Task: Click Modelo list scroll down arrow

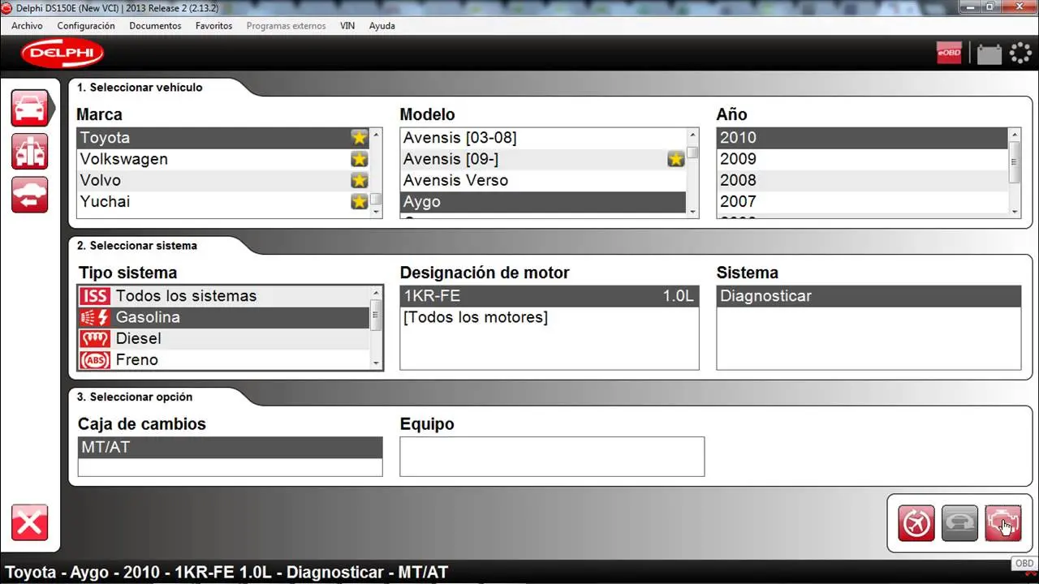Action: coord(692,212)
